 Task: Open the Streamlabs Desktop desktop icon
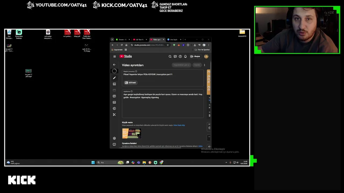[x=19, y=35]
